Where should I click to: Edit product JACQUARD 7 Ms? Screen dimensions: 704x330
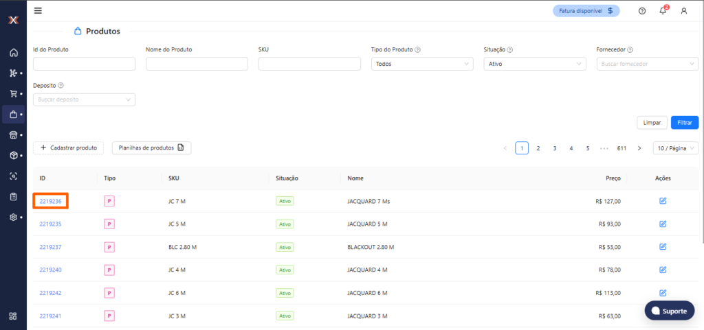pos(663,201)
